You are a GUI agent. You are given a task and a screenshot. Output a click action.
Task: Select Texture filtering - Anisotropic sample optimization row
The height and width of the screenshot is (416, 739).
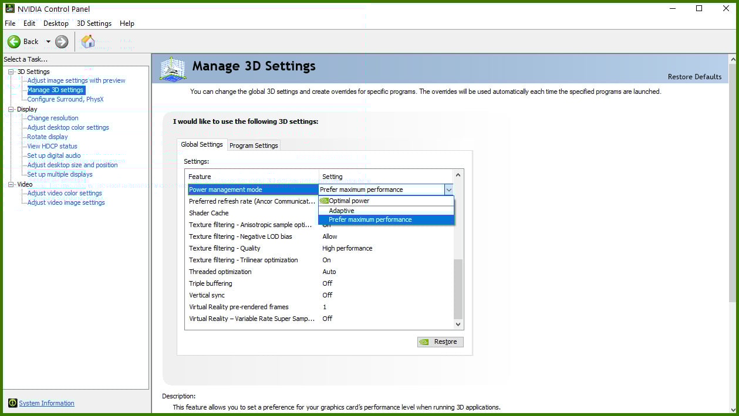(252, 225)
